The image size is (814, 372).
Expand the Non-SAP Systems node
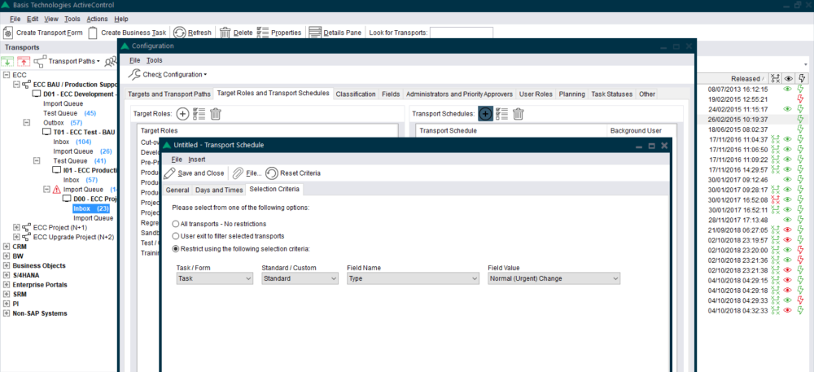pos(7,313)
